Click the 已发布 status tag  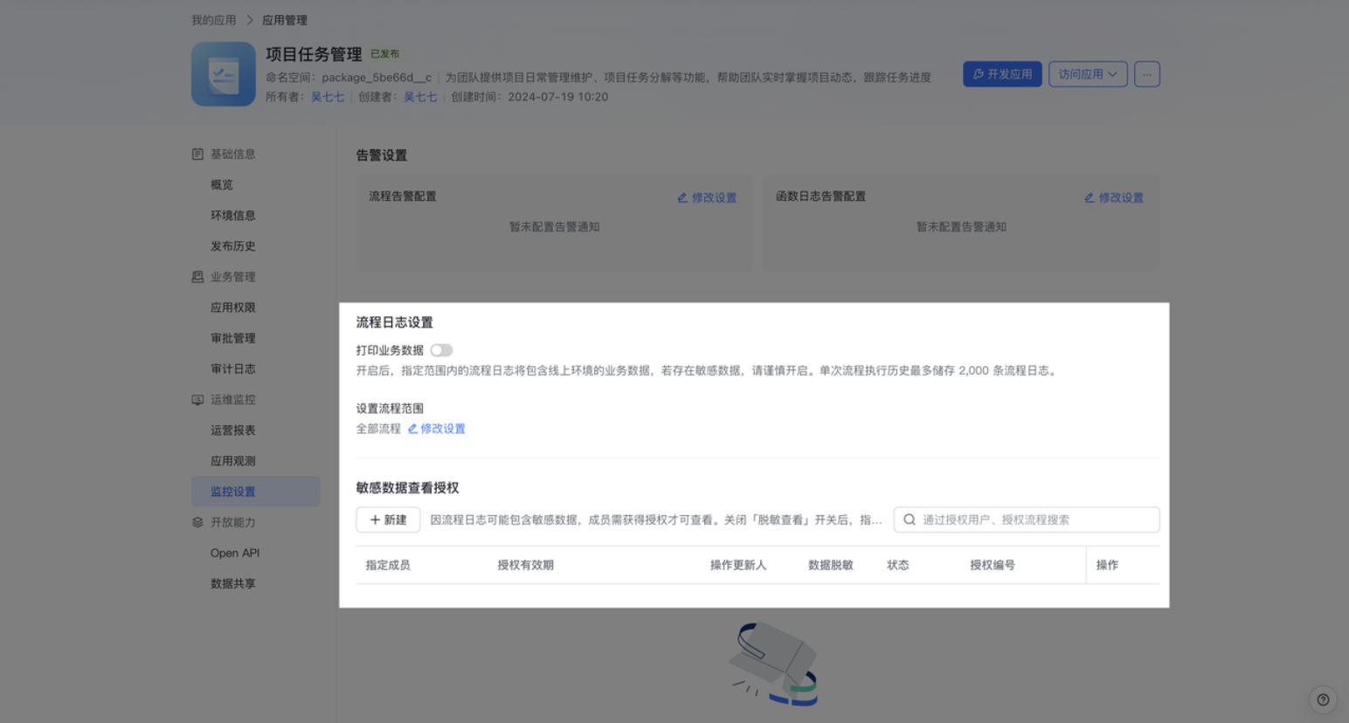pos(385,54)
